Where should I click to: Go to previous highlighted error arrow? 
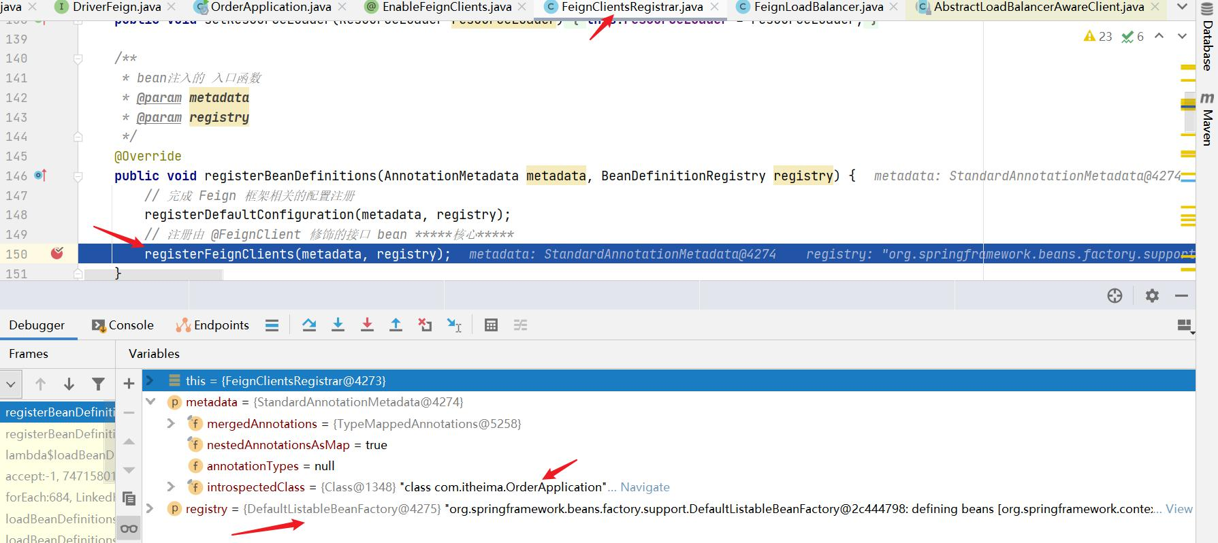[x=1159, y=36]
